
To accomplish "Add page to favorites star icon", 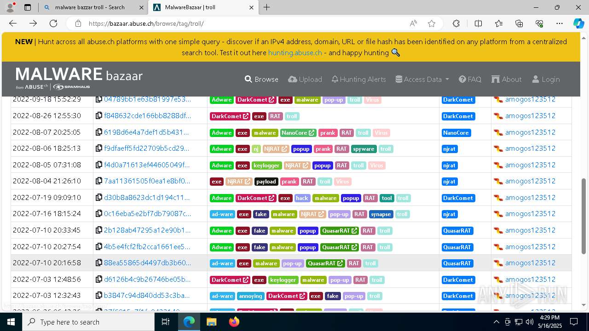I will pos(432,23).
